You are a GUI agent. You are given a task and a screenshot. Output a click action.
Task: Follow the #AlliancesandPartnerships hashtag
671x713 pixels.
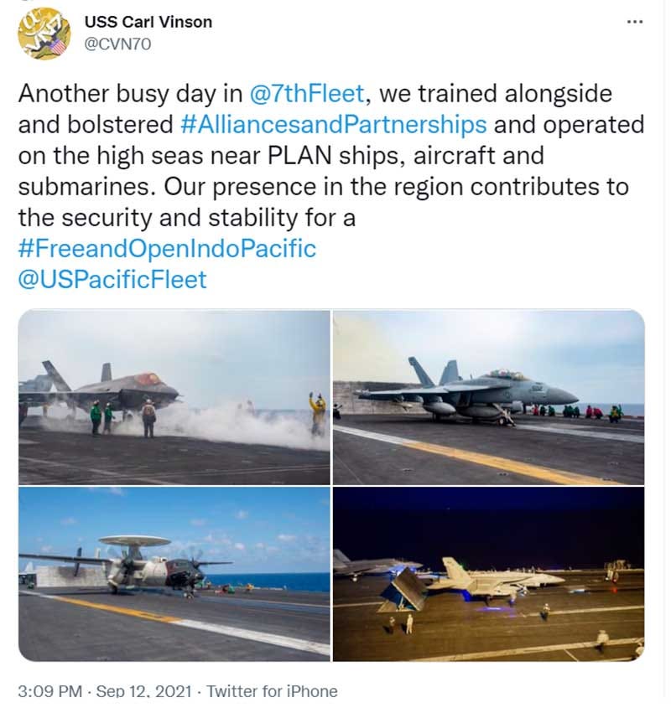click(334, 124)
